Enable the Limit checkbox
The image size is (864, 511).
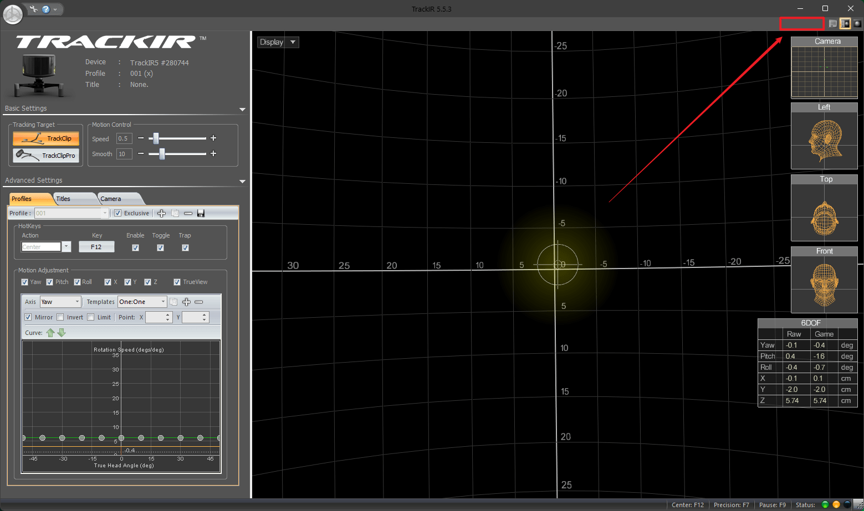90,317
